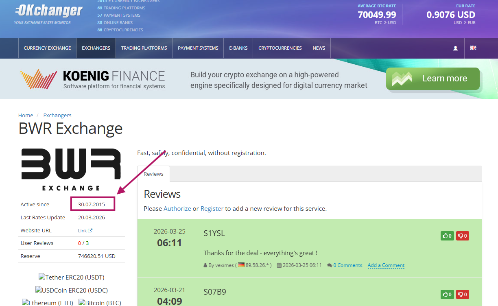Click Add a Comment link
Screen dimensions: 498x306
coord(386,265)
